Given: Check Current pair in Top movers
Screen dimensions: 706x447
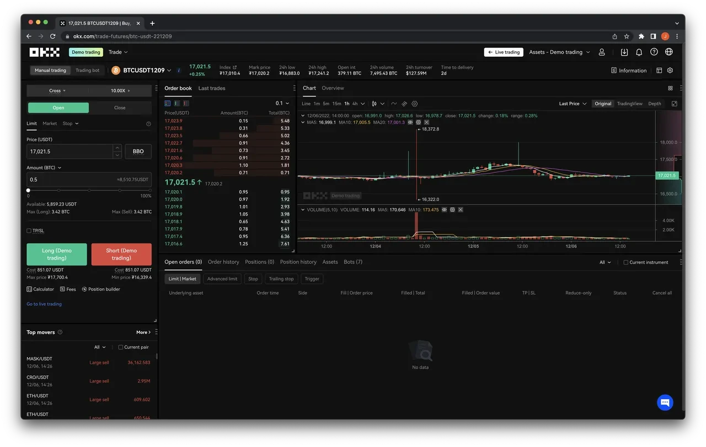Looking at the screenshot, I should tap(121, 347).
